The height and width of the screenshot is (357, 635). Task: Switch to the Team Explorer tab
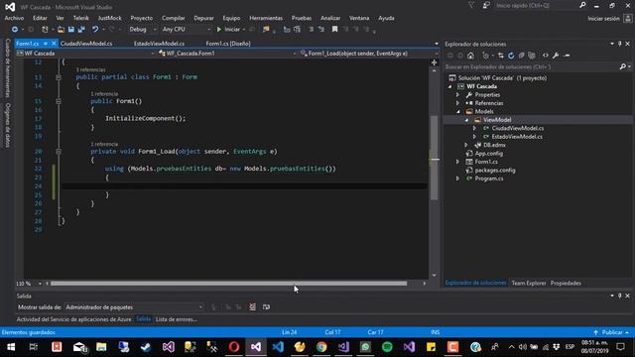tap(529, 283)
